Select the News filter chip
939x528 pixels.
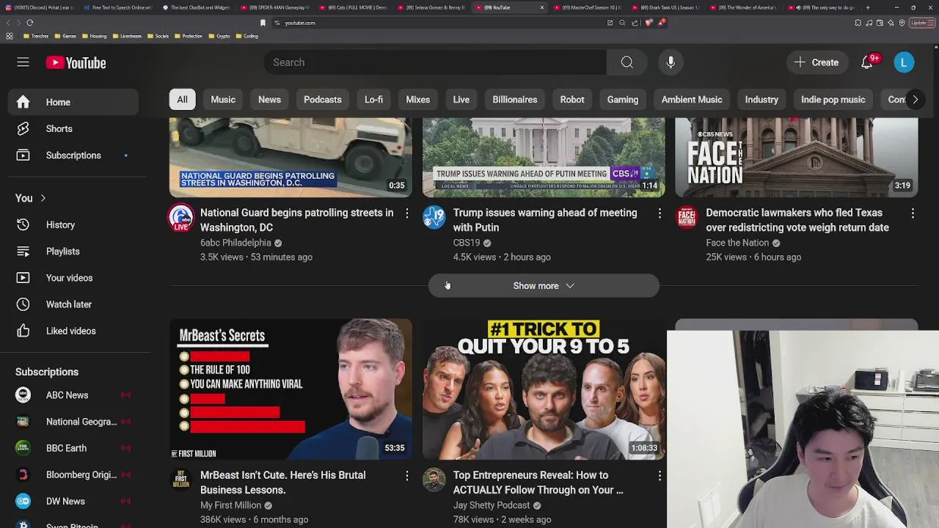[x=269, y=100]
